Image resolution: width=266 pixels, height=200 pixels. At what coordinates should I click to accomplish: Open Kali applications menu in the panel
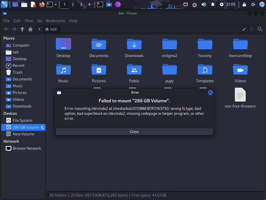click(4, 4)
